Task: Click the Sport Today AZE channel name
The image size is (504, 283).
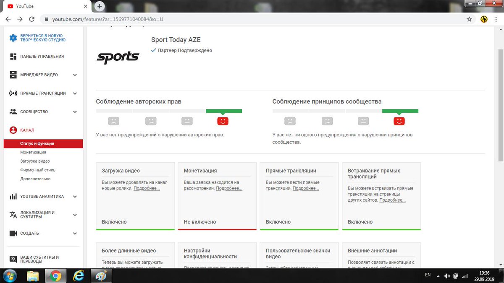Action: [176, 40]
